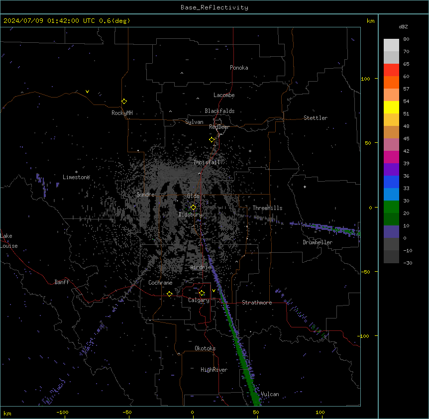This screenshot has height=419, width=429.
Task: Select the Lake Louise label
Action: click(x=9, y=241)
